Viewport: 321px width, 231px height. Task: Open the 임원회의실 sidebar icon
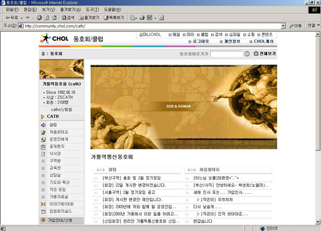(x=43, y=211)
